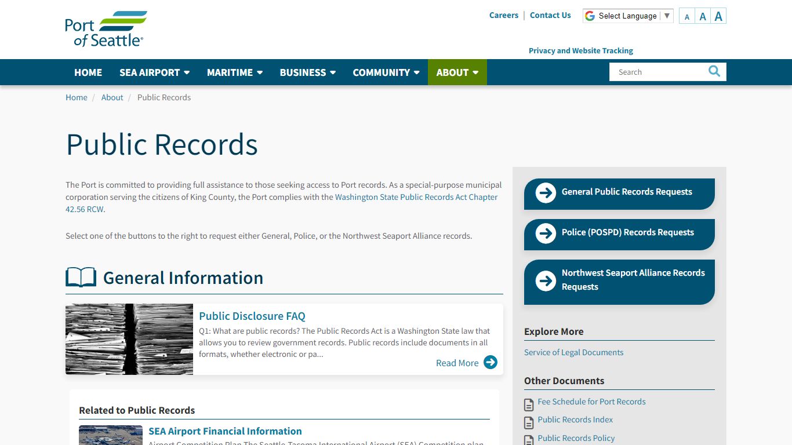Image resolution: width=792 pixels, height=445 pixels.
Task: Click the Other Documents heading
Action: (x=564, y=381)
